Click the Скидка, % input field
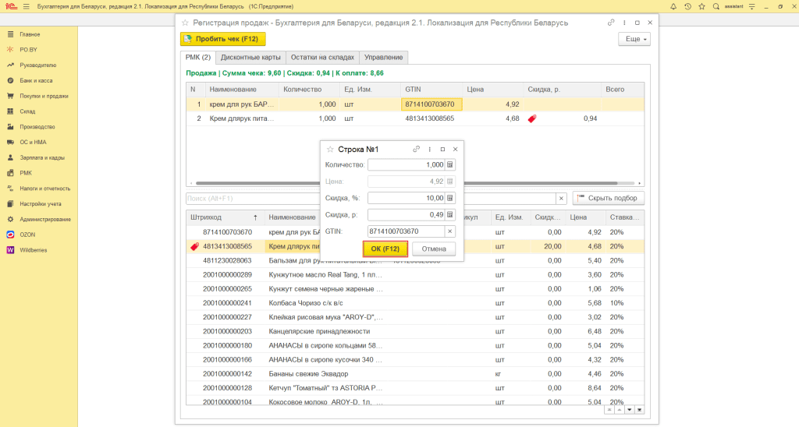The height and width of the screenshot is (427, 799). click(x=406, y=198)
